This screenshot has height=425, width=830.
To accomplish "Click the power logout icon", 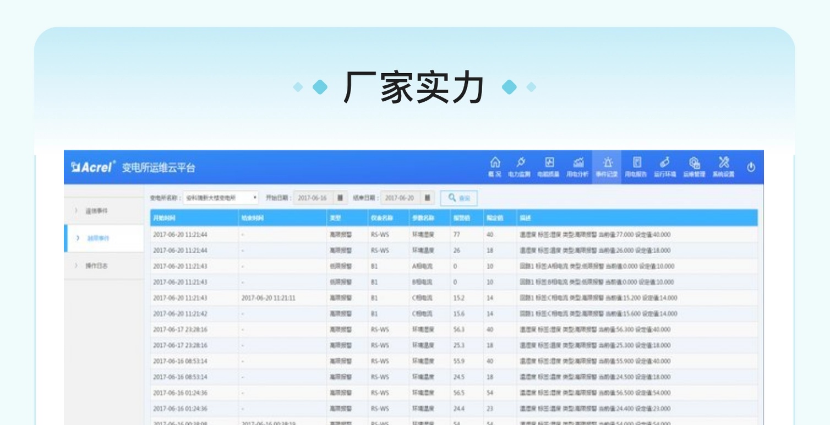I will point(751,167).
